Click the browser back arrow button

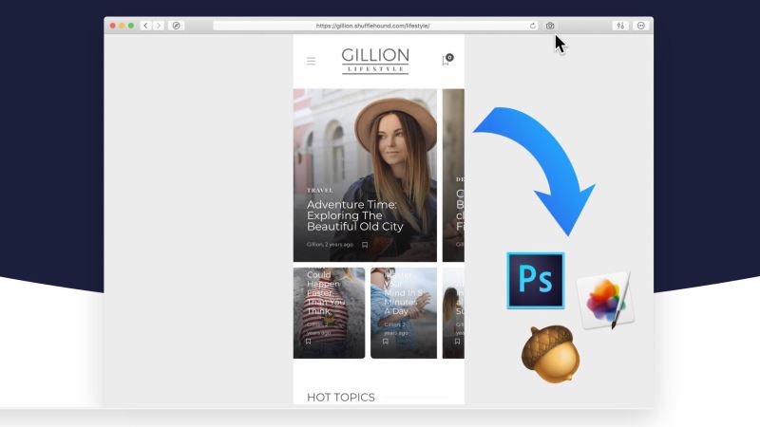[x=145, y=26]
